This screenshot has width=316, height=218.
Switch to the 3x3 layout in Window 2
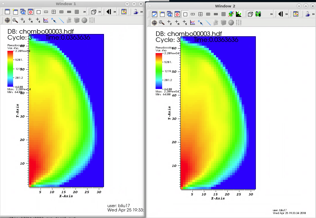coord(223,14)
